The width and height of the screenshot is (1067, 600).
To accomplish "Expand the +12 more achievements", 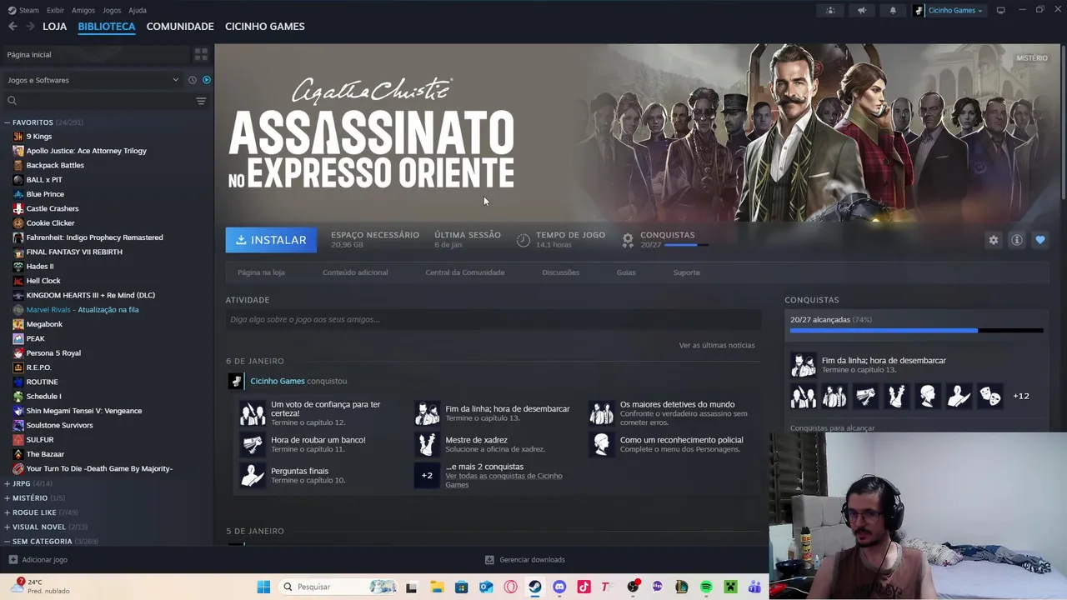I will pos(1020,396).
